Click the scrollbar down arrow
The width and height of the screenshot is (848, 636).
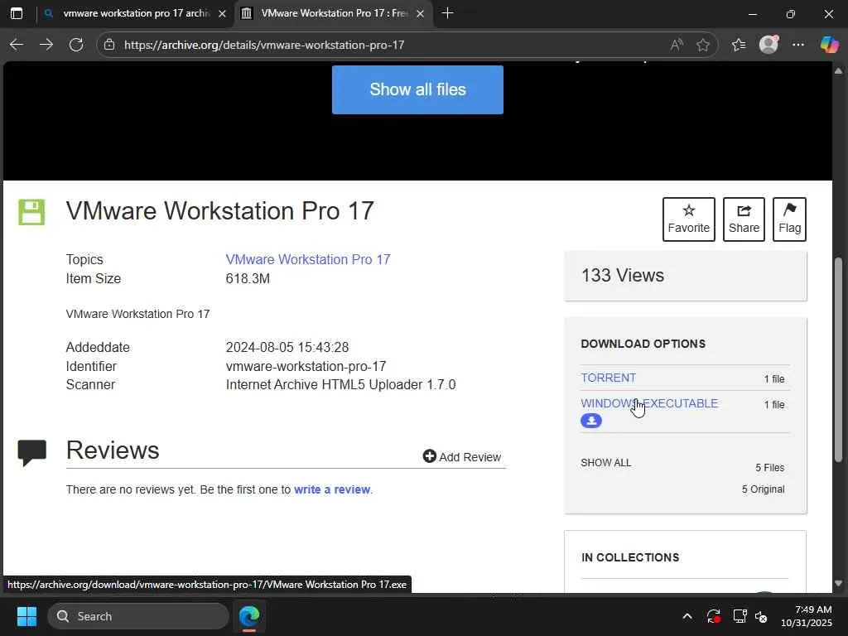[838, 583]
